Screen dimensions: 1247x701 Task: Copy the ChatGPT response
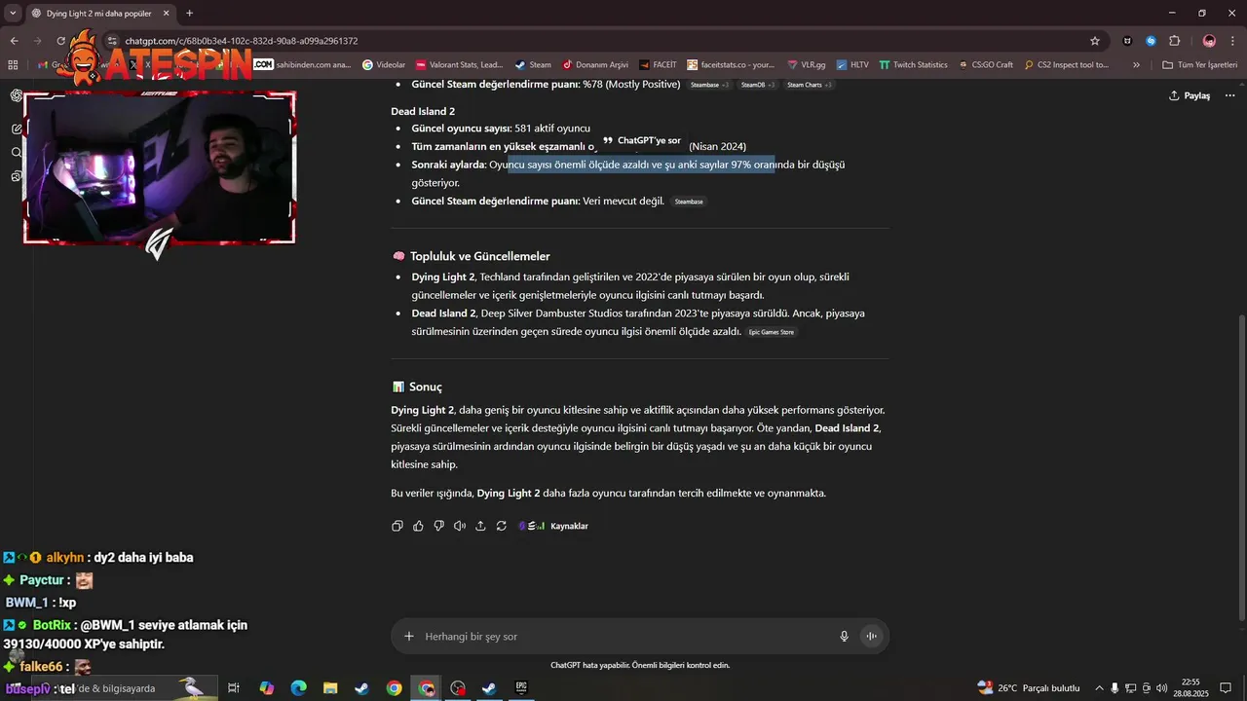click(397, 526)
